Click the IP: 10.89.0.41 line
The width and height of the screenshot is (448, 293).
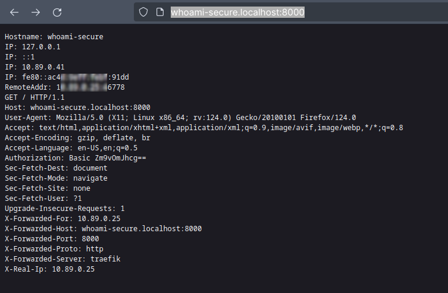pos(35,67)
